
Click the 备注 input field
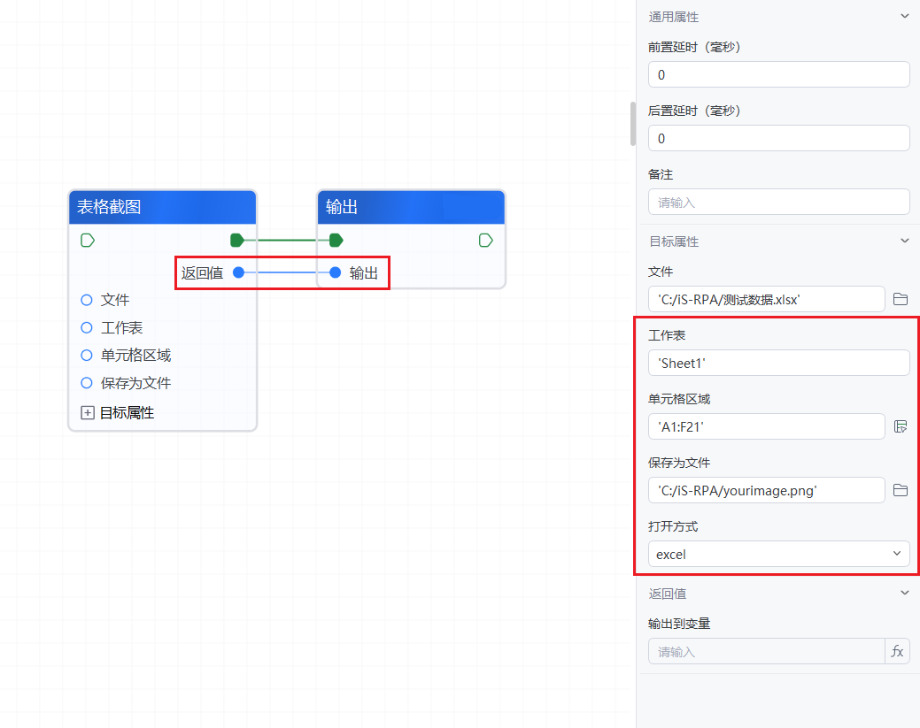(778, 202)
